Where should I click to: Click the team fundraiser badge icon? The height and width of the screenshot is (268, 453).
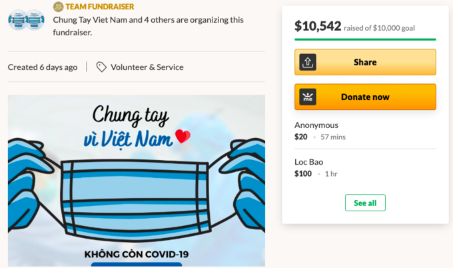coord(59,7)
